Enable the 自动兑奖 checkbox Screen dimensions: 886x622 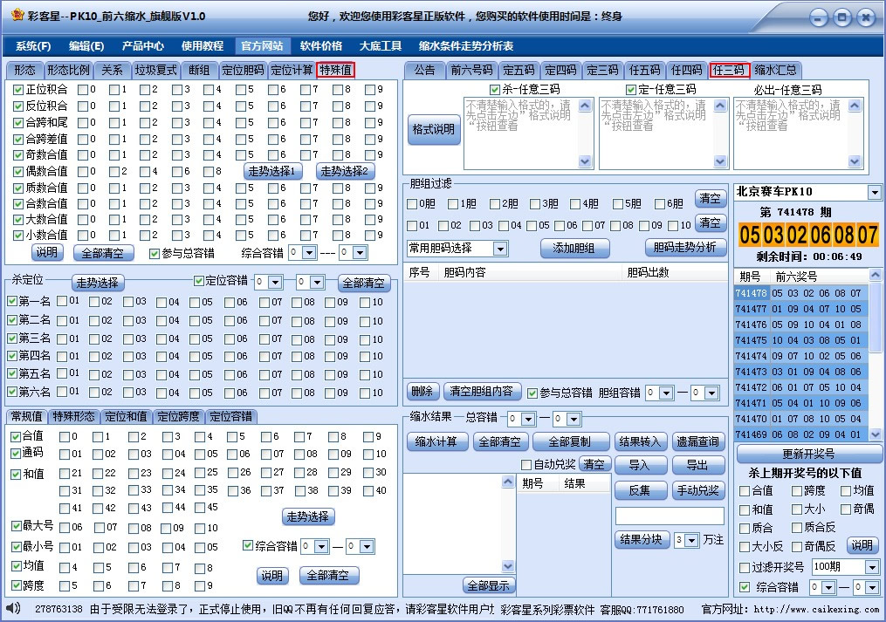click(526, 465)
